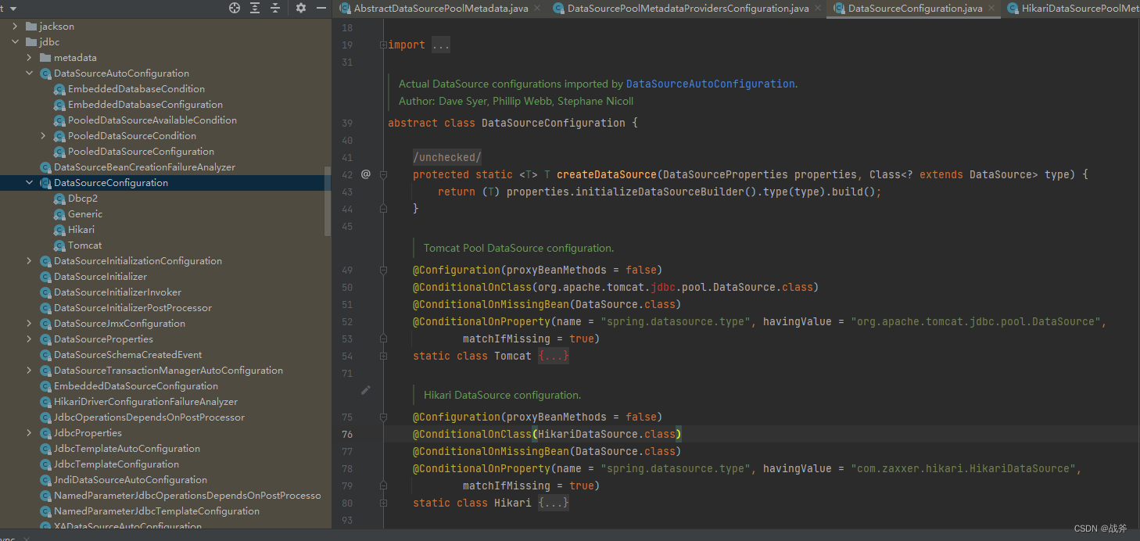Select EmbeddedDatabaseConfiguration in the tree
Viewport: 1140px width, 541px height.
[x=145, y=104]
